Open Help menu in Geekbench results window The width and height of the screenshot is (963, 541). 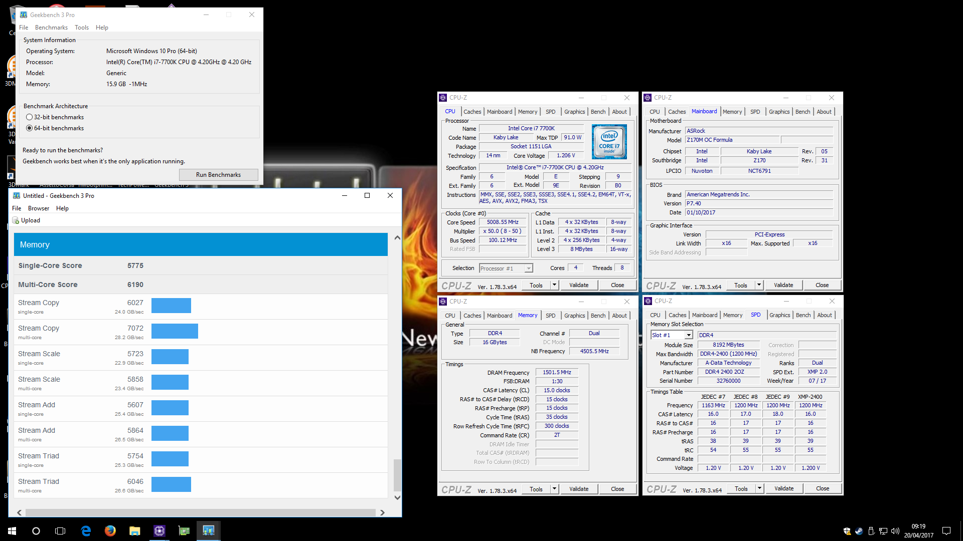(62, 208)
